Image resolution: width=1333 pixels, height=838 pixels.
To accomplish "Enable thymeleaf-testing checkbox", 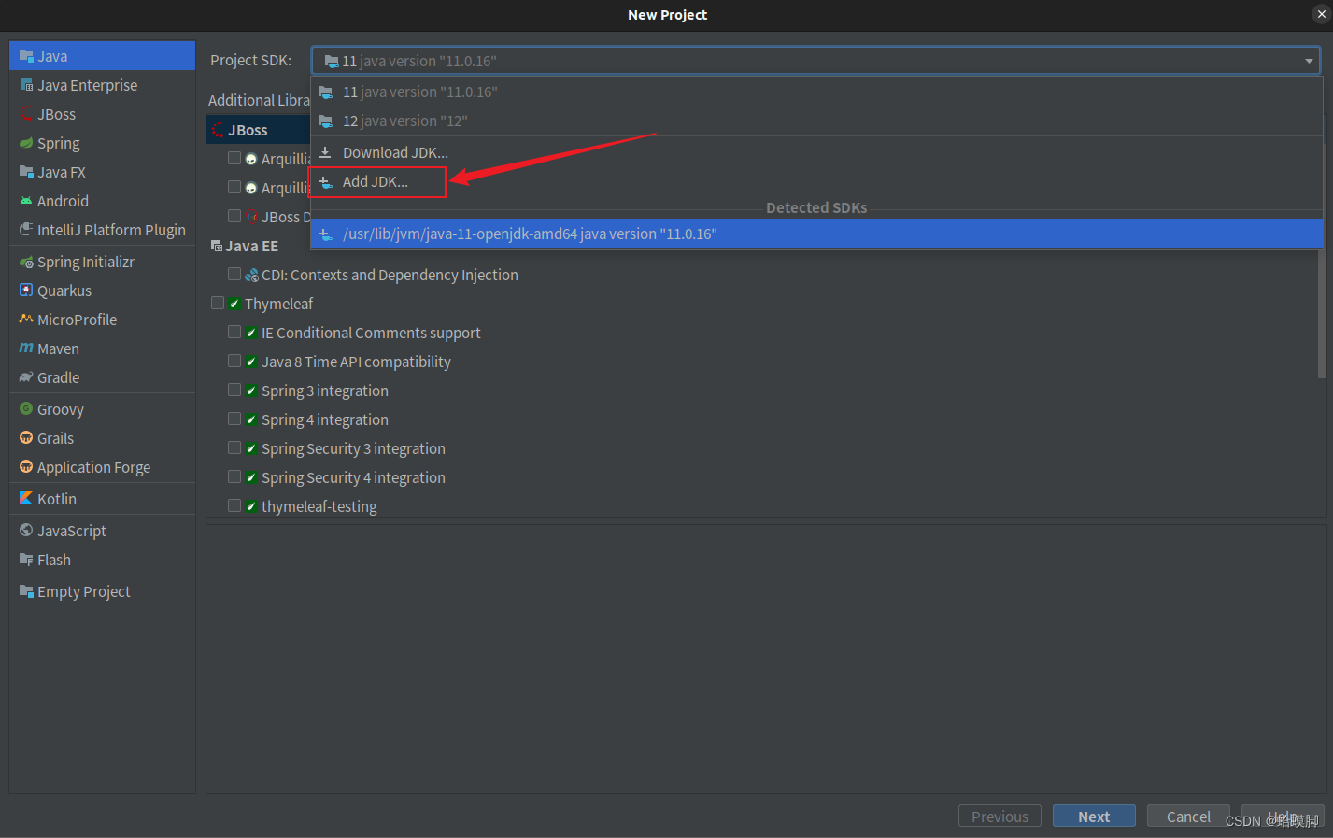I will pyautogui.click(x=234, y=505).
